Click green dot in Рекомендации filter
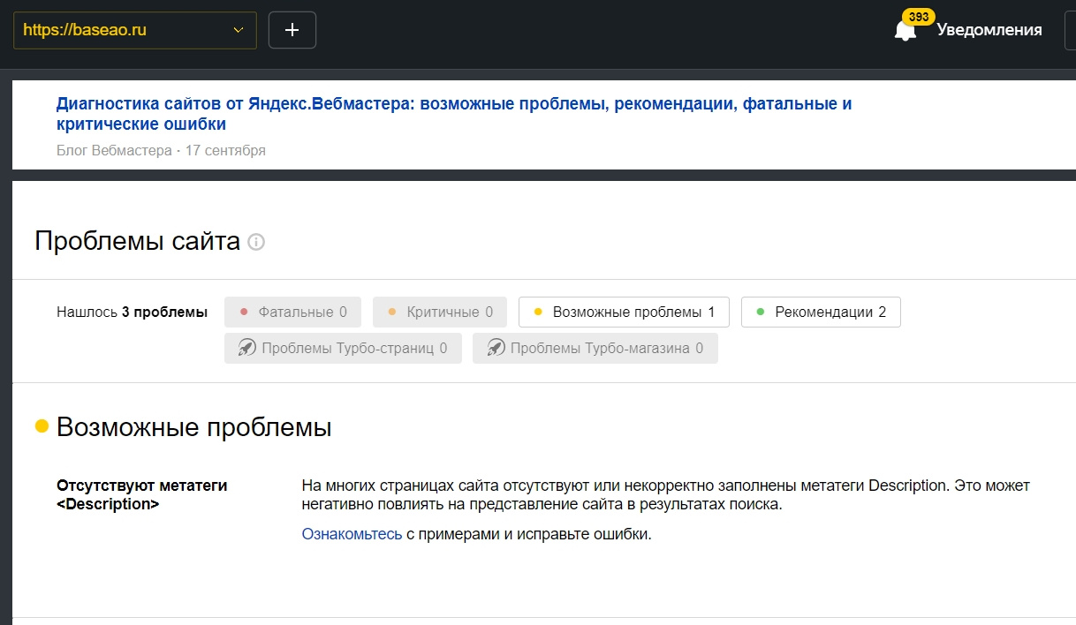 pos(760,312)
